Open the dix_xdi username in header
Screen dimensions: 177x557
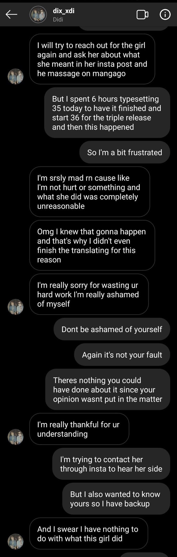click(x=63, y=11)
